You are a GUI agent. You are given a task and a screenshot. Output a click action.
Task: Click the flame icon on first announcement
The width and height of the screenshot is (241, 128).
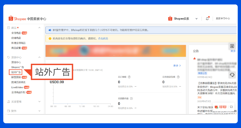(194, 59)
